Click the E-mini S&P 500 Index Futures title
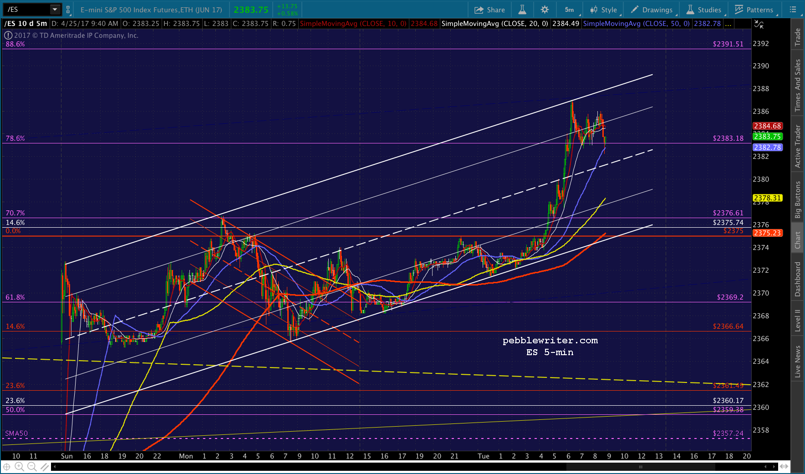Screen dimensions: 805x474 pyautogui.click(x=151, y=10)
